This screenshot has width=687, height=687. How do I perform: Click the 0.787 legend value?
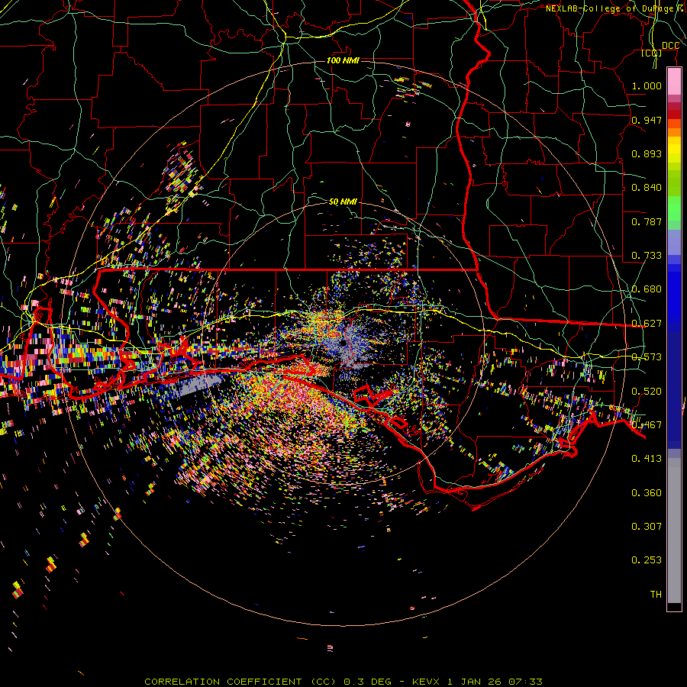pyautogui.click(x=647, y=221)
